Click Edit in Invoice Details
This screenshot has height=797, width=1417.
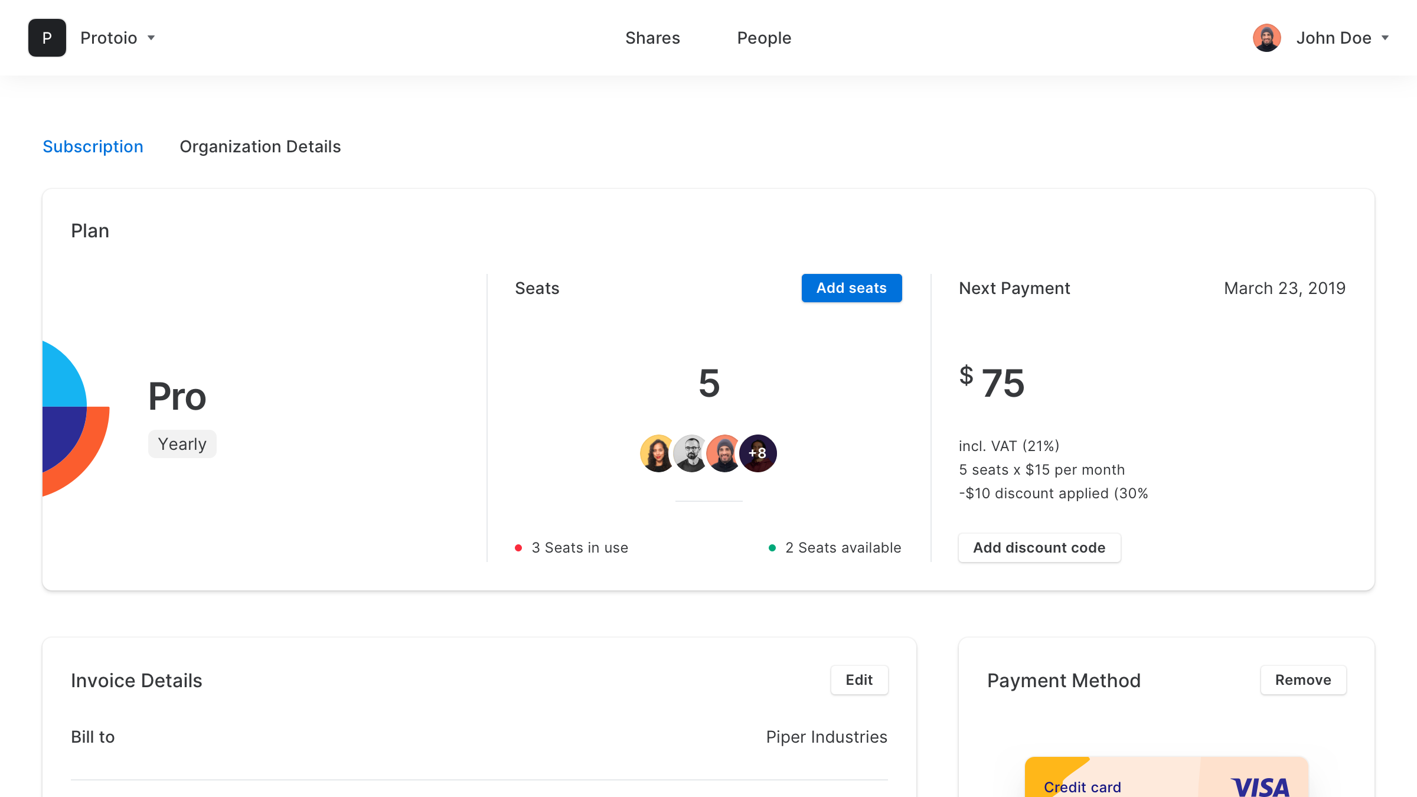859,680
